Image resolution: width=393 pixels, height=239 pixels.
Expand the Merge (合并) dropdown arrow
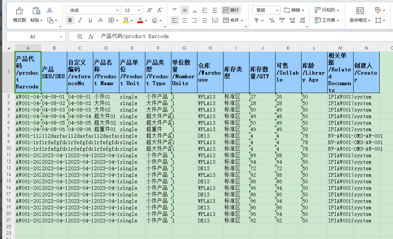coord(242,20)
